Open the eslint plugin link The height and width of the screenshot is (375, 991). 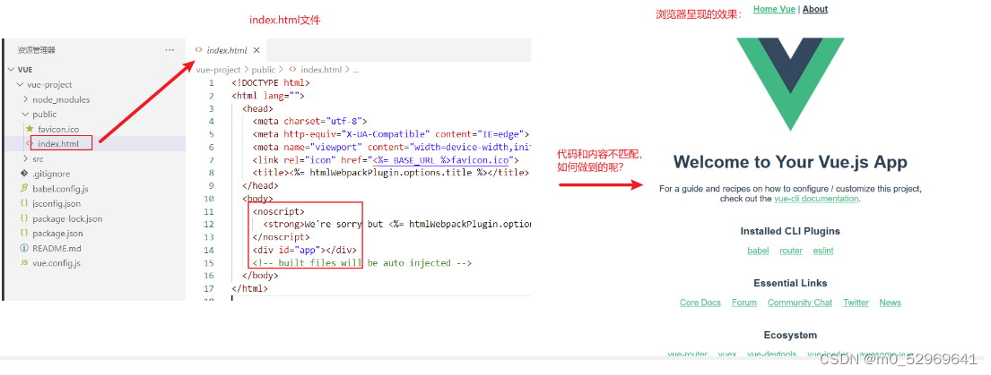(x=823, y=251)
